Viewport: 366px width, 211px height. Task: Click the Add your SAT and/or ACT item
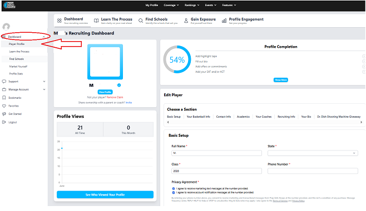pyautogui.click(x=210, y=72)
